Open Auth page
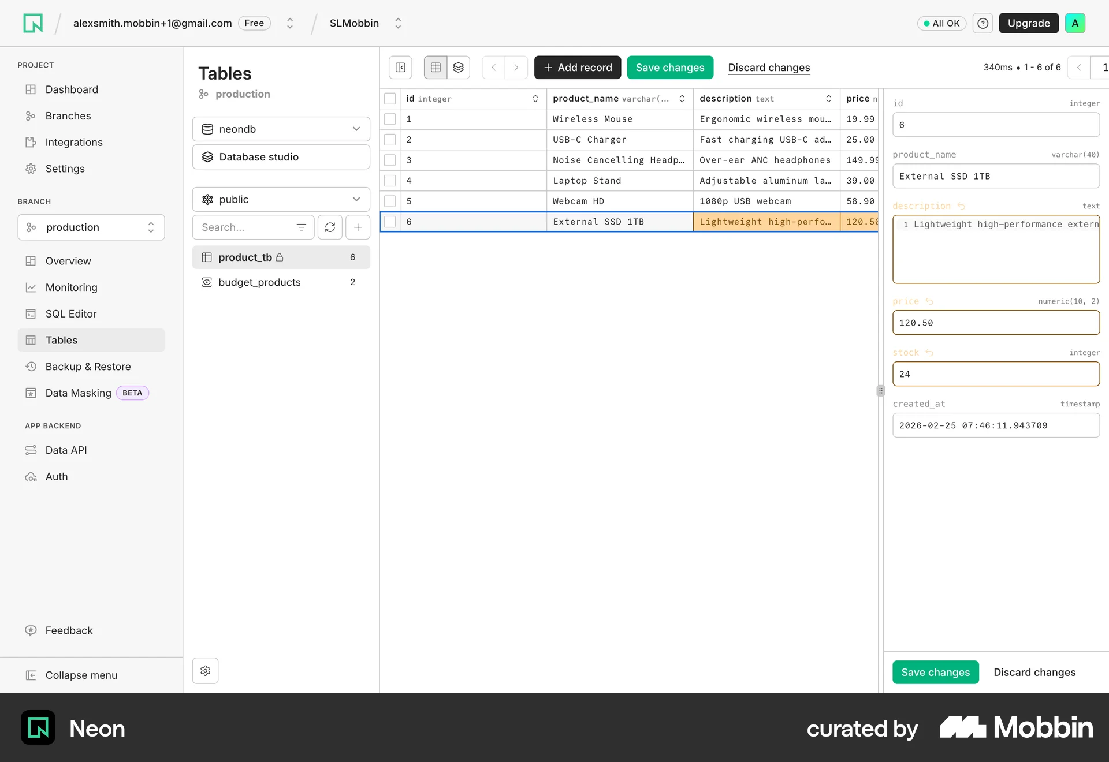The image size is (1109, 762). pyautogui.click(x=91, y=477)
